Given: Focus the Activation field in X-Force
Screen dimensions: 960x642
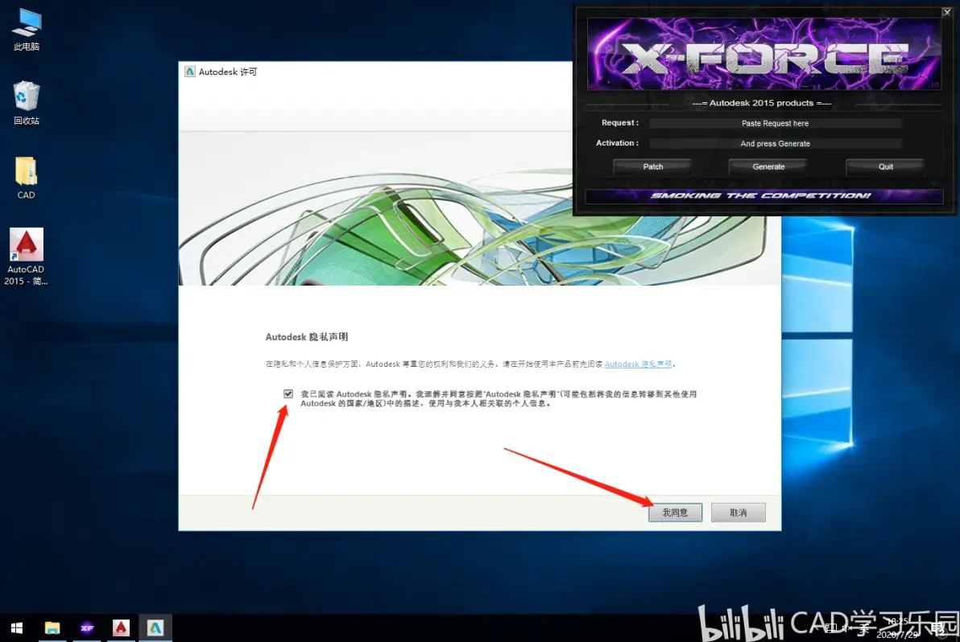Looking at the screenshot, I should click(x=775, y=144).
